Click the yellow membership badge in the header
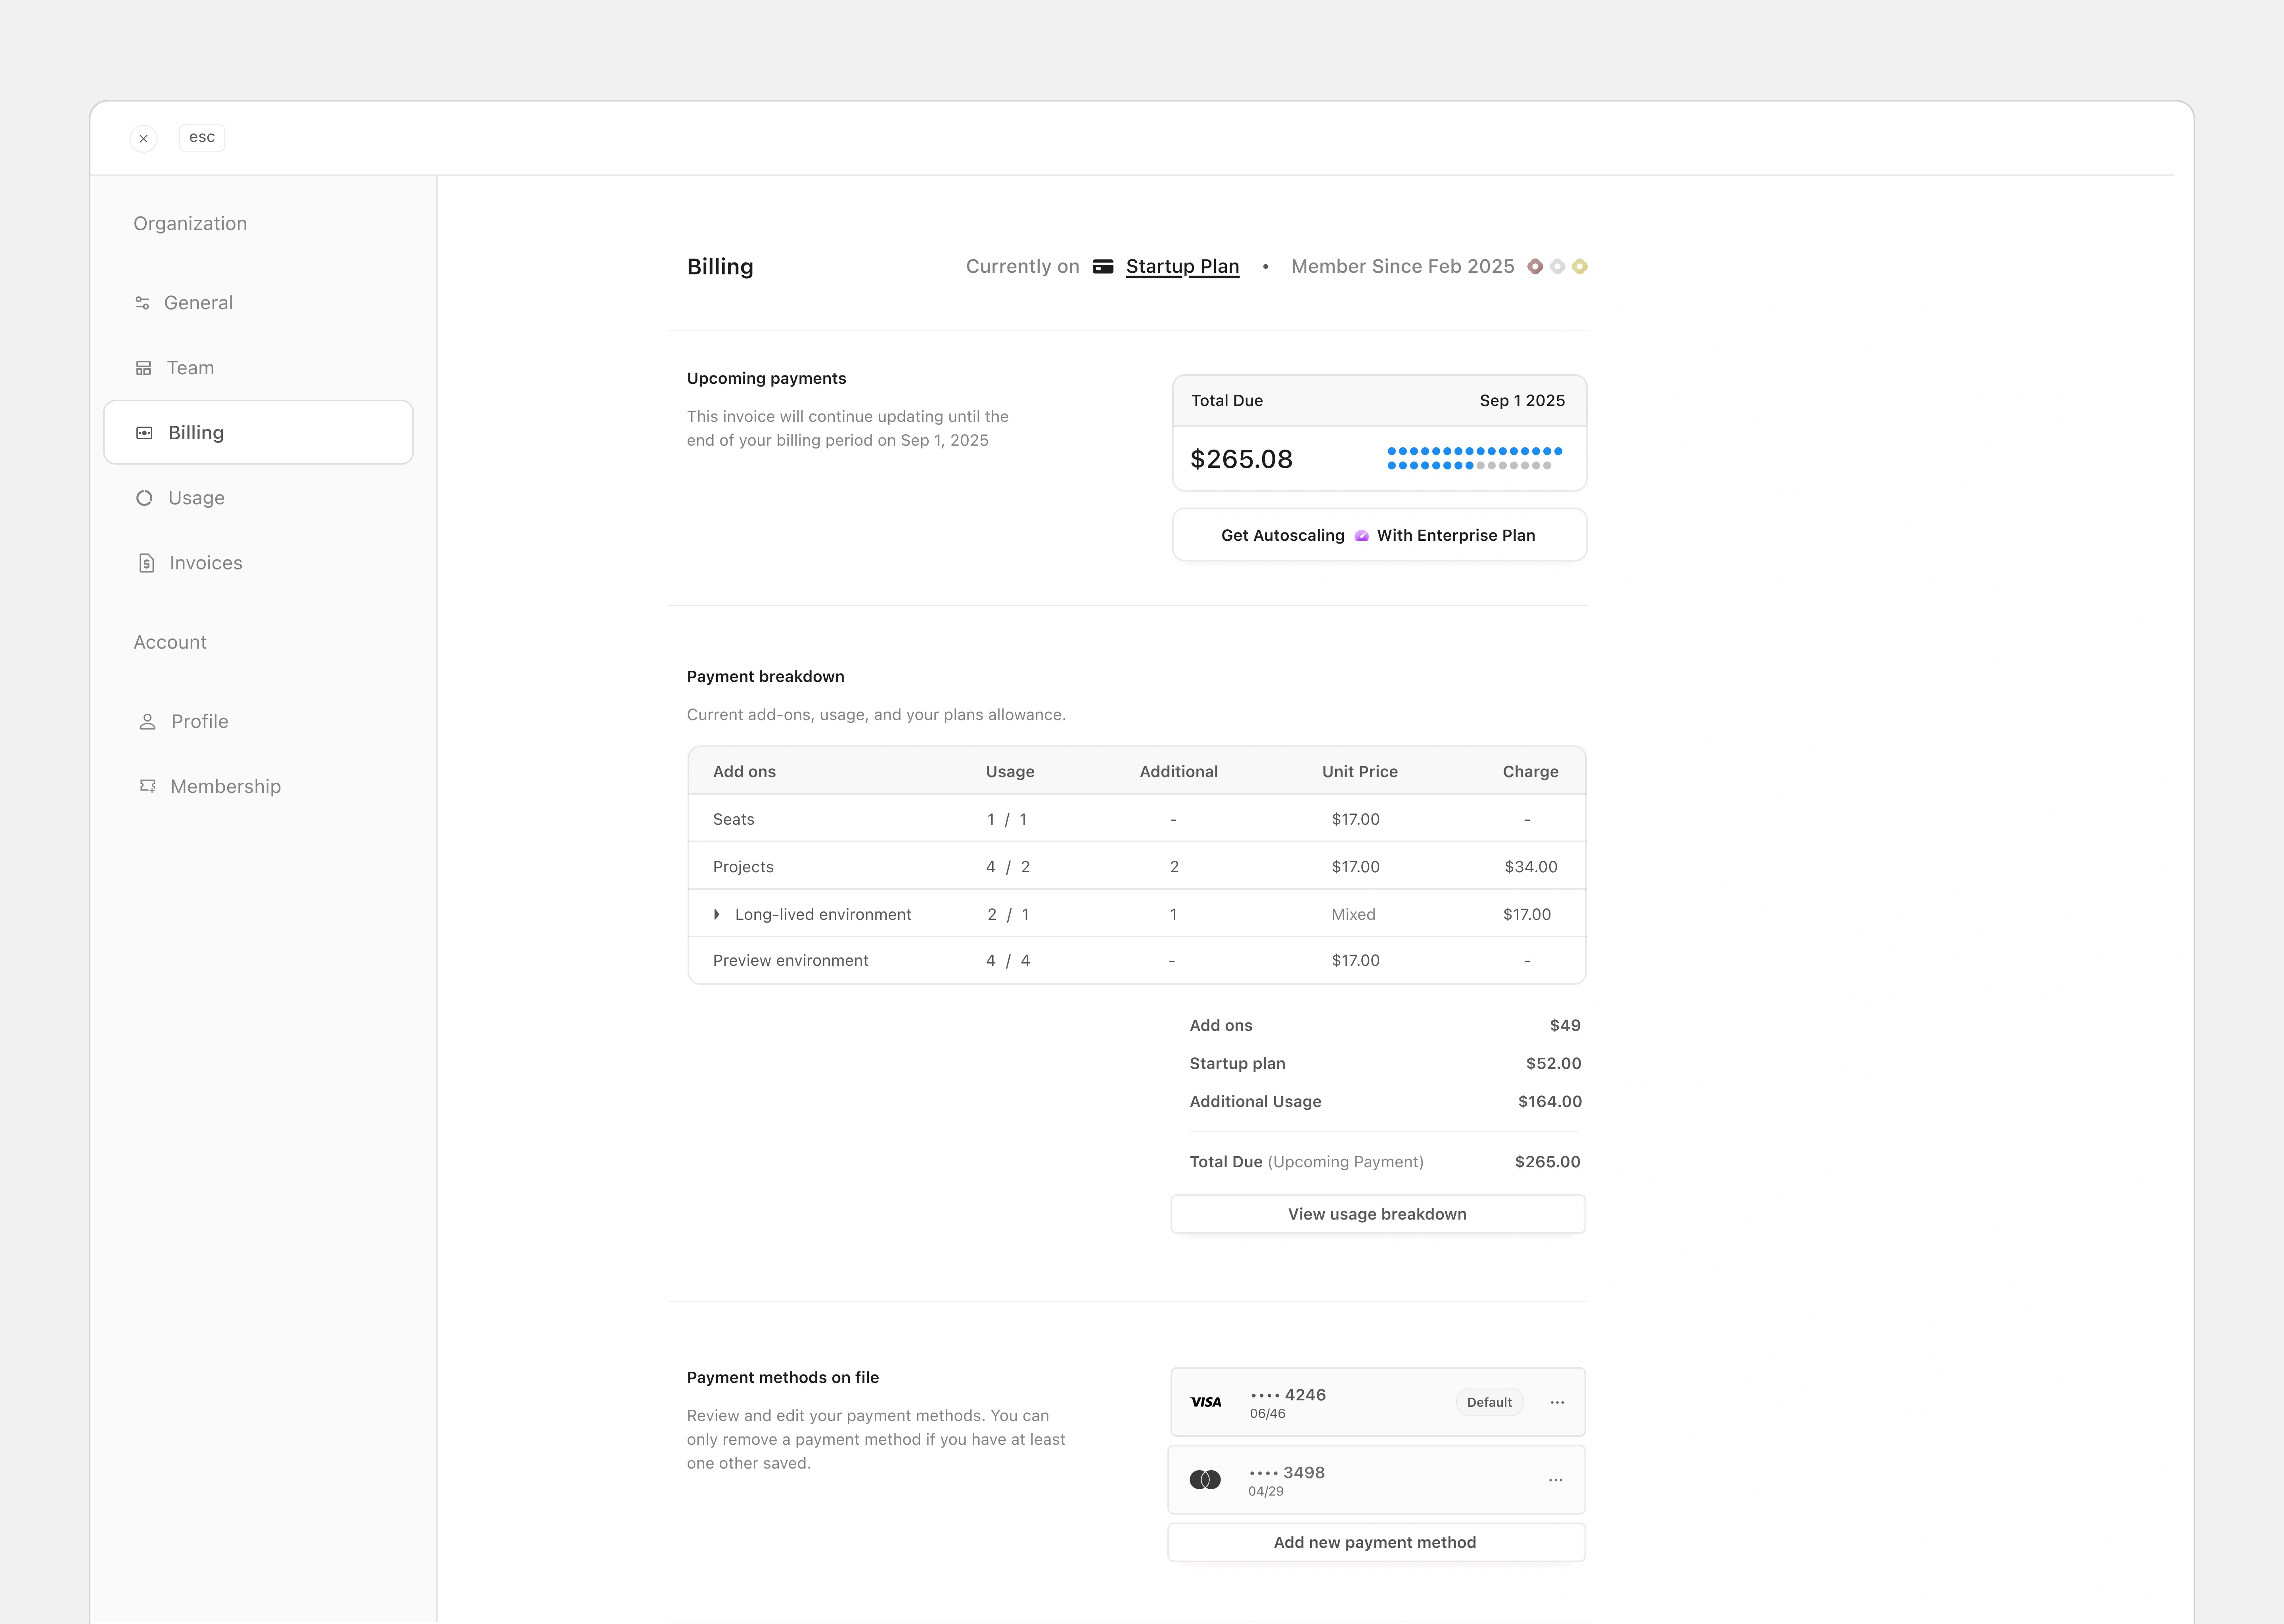Viewport: 2284px width, 1624px height. [x=1580, y=267]
